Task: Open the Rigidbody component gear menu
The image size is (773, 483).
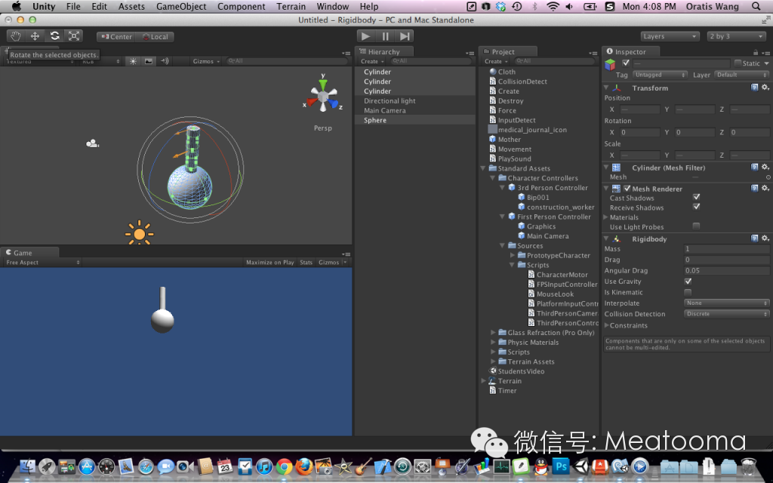Action: 765,238
